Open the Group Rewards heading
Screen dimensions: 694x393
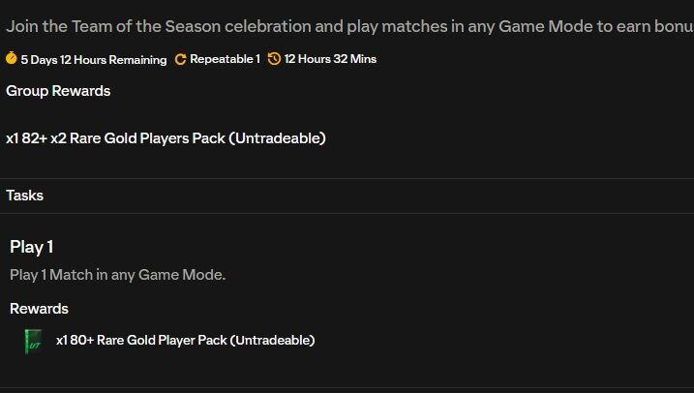click(x=58, y=91)
